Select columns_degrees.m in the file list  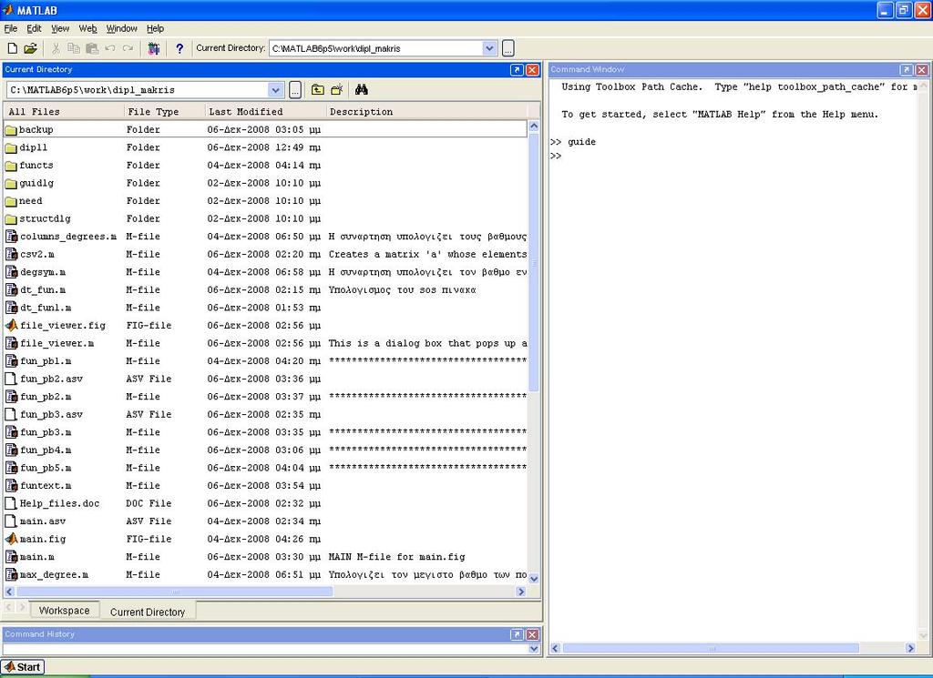pyautogui.click(x=265, y=237)
